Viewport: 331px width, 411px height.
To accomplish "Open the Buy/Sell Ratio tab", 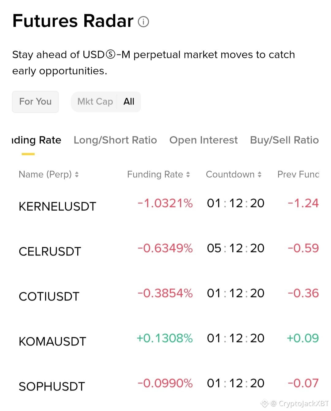I will click(284, 140).
